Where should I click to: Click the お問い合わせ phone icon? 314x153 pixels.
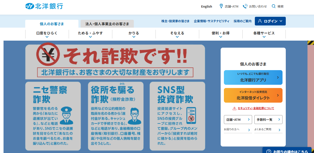(x=245, y=6)
